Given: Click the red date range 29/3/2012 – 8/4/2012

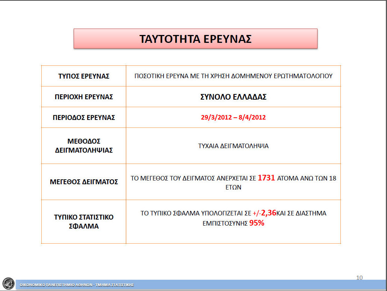Looking at the screenshot, I should coord(233,117).
